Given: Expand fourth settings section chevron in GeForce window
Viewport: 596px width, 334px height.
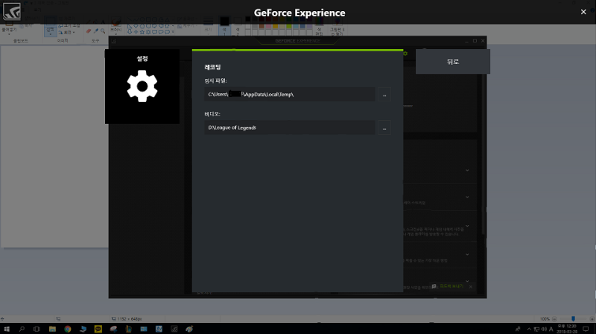Looking at the screenshot, I should pos(467,254).
